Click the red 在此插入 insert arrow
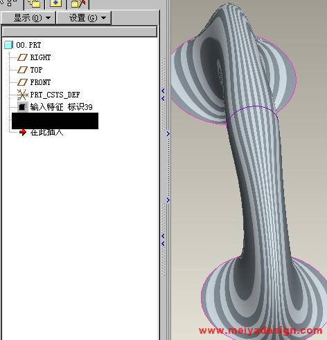This screenshot has width=327, height=340. click(23, 132)
